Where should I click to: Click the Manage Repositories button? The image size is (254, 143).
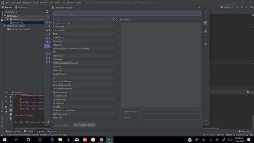tap(85, 125)
